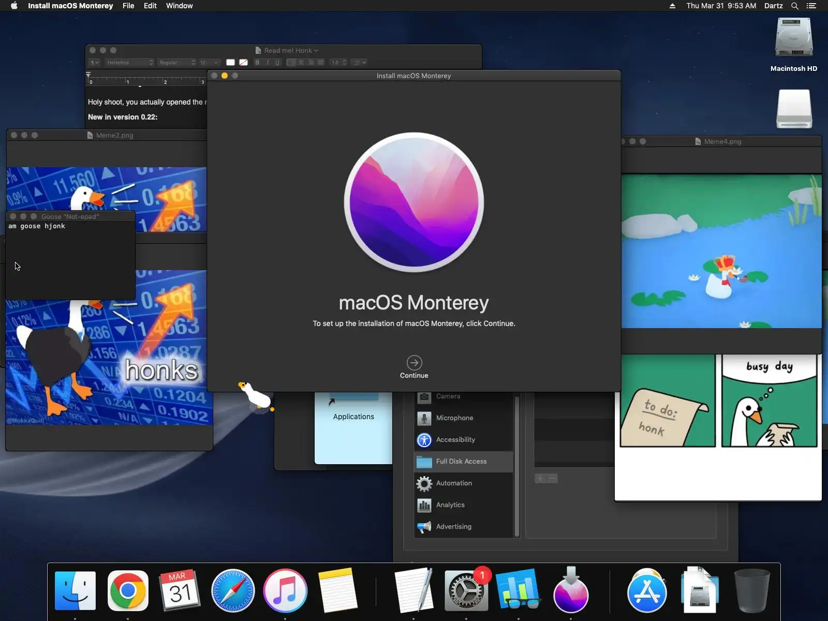Open Finder from the Dock
The width and height of the screenshot is (828, 621).
[x=76, y=590]
